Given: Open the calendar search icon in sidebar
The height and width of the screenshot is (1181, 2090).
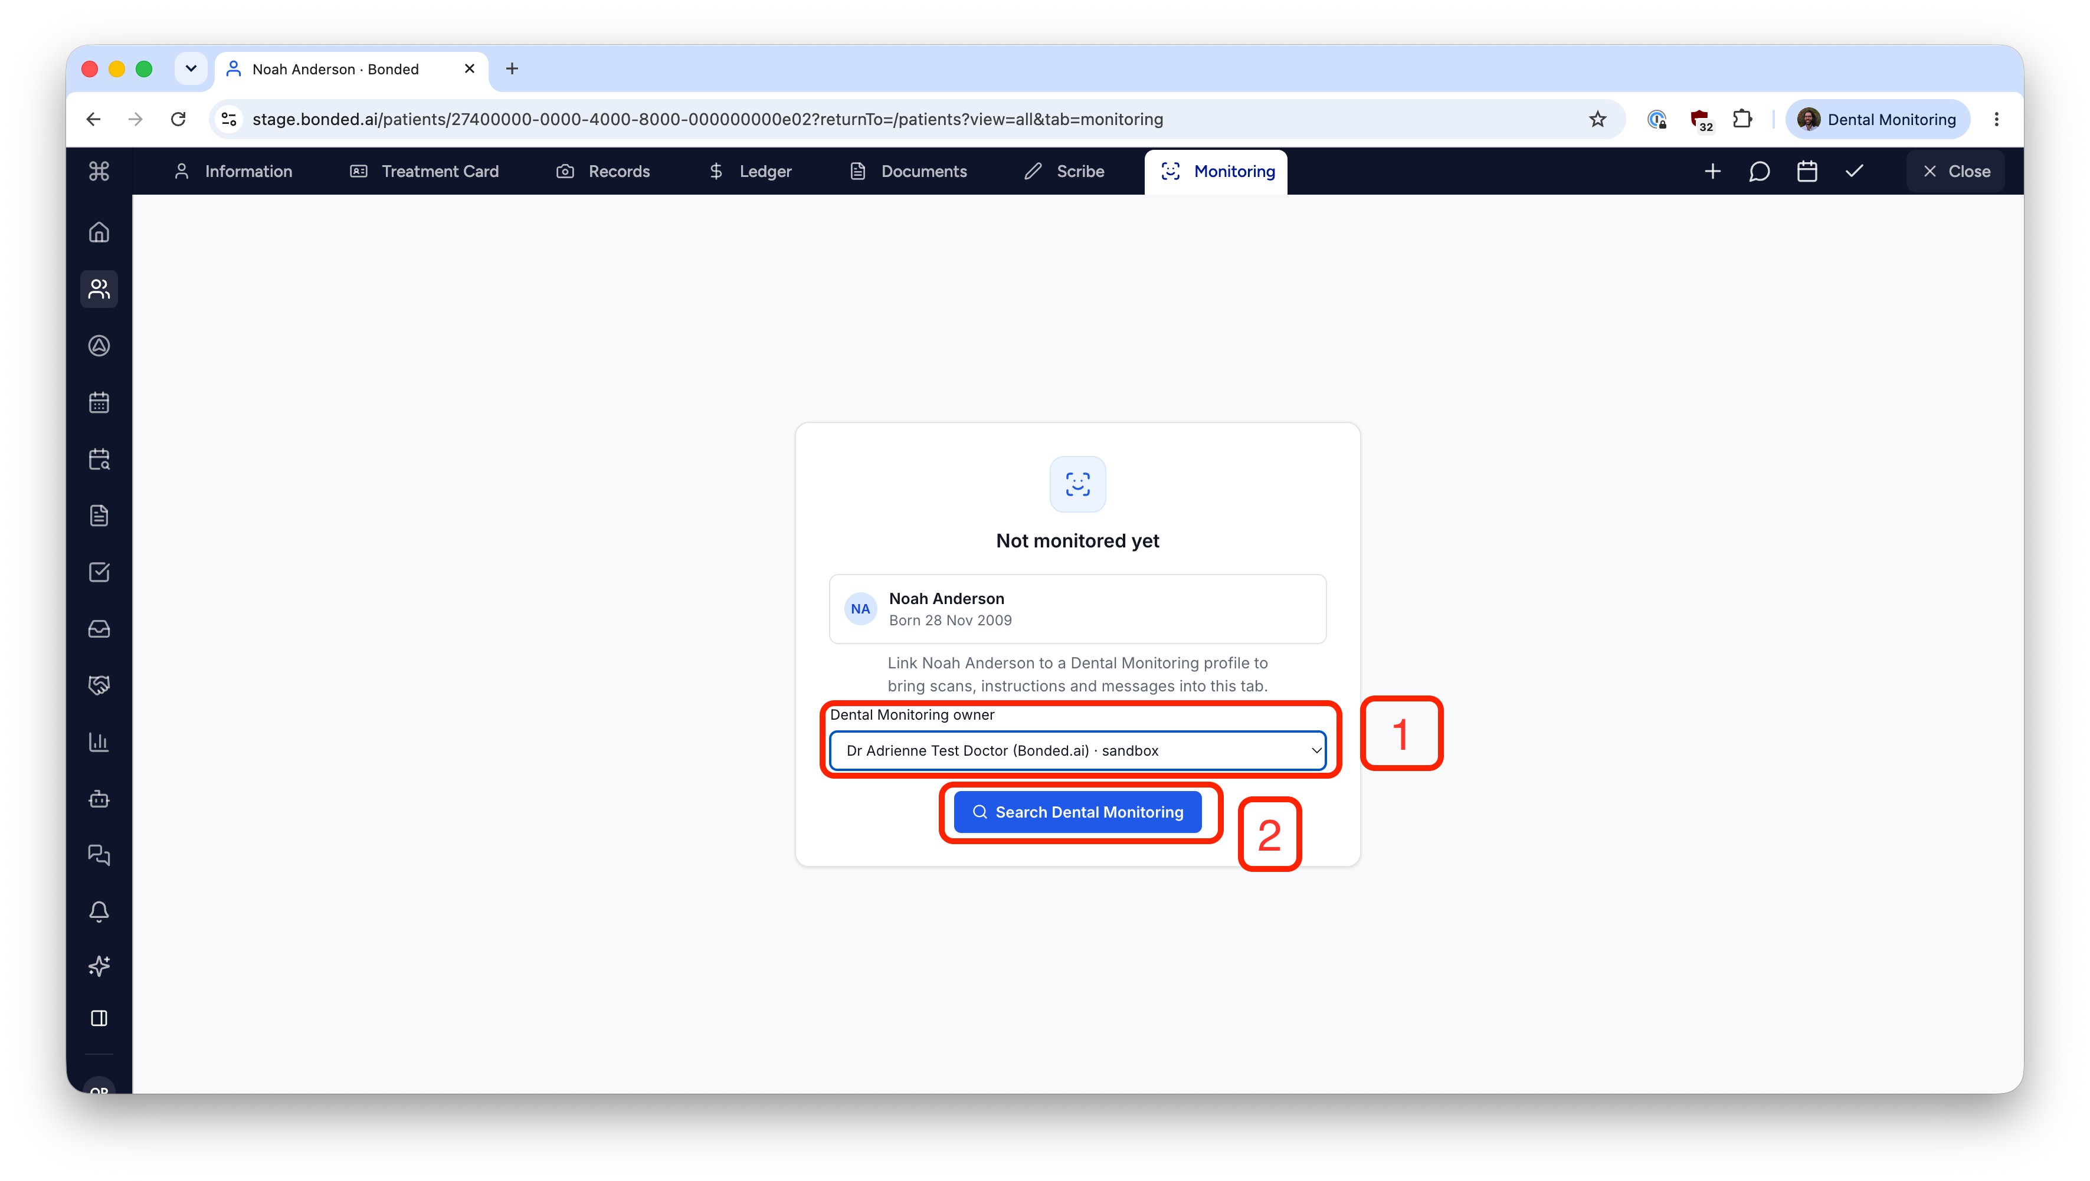Looking at the screenshot, I should pos(99,459).
